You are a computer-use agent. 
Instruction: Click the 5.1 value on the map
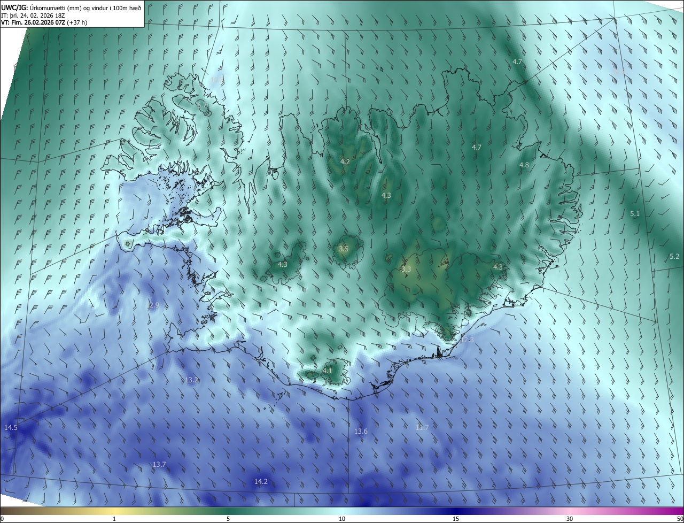635,213
